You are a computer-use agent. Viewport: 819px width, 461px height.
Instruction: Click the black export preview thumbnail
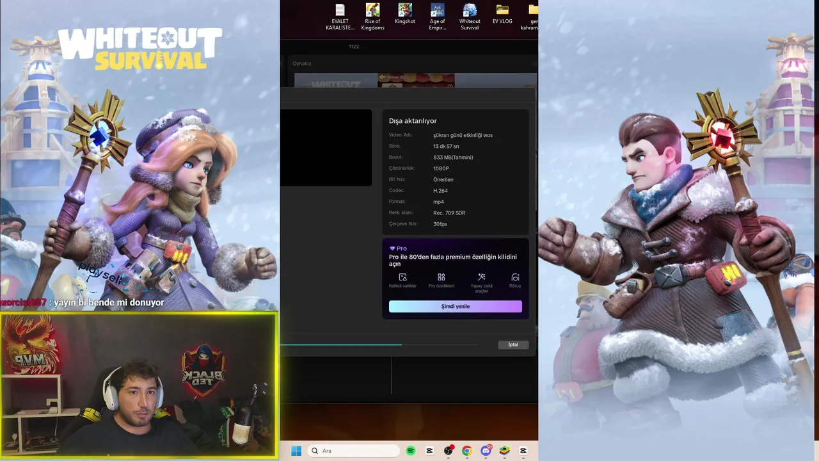pyautogui.click(x=326, y=148)
